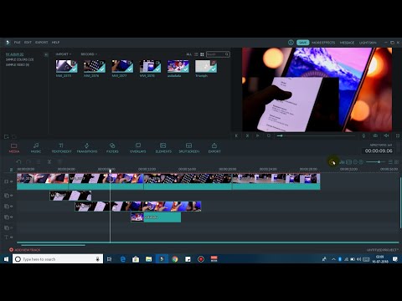Collapse the album sidebar with the arrow
The width and height of the screenshot is (402, 301).
pyautogui.click(x=46, y=54)
